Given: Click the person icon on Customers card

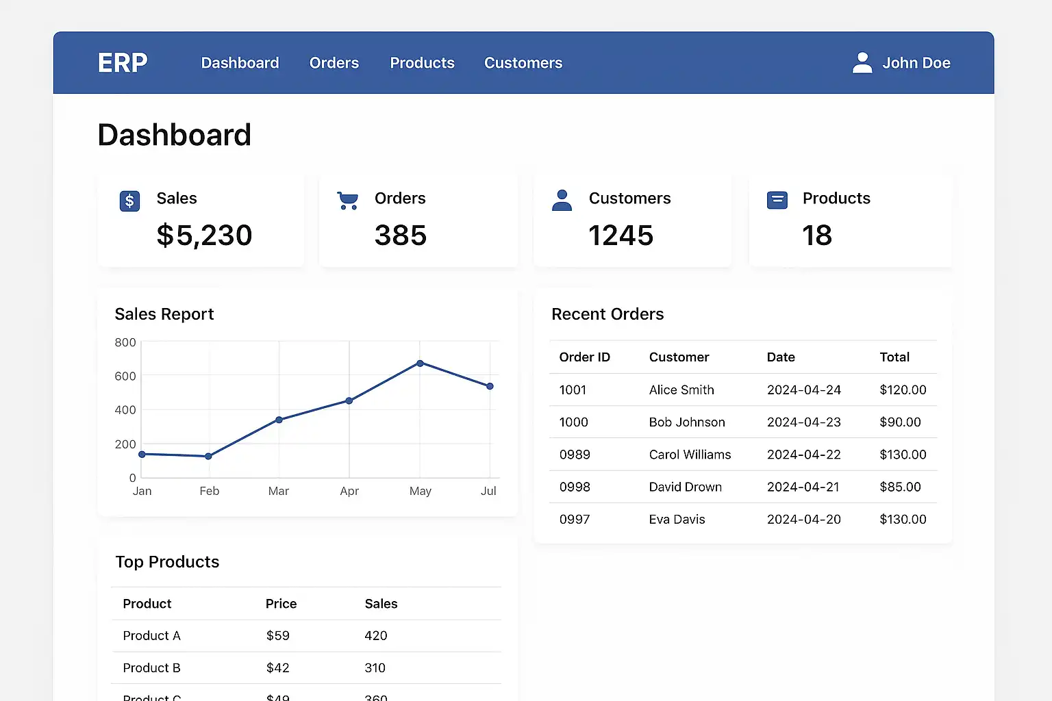Looking at the screenshot, I should tap(562, 201).
